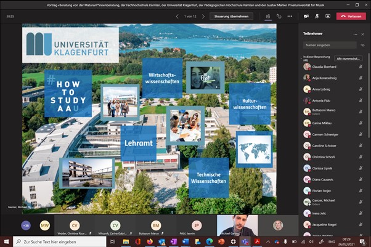The width and height of the screenshot is (371, 247).
Task: Close the Teilnehmer panel
Action: point(362,34)
